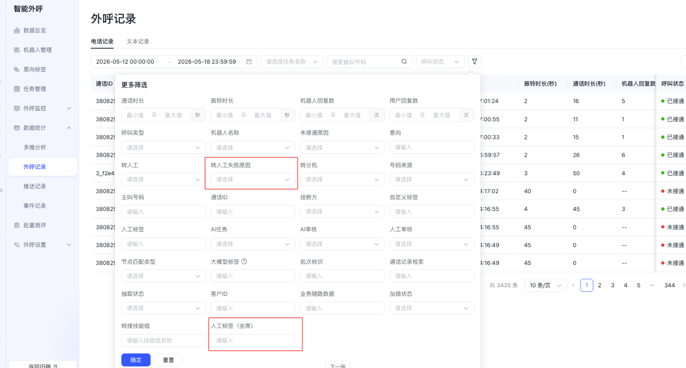Go to page 2

(x=599, y=286)
